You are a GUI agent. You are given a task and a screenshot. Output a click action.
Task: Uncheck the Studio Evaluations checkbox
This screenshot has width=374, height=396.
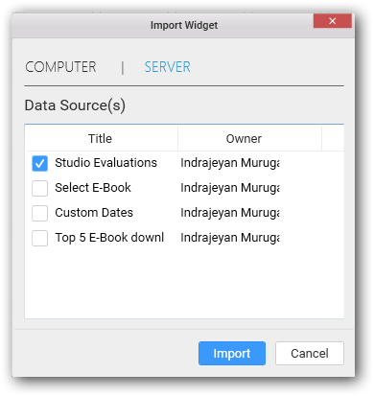click(x=39, y=163)
